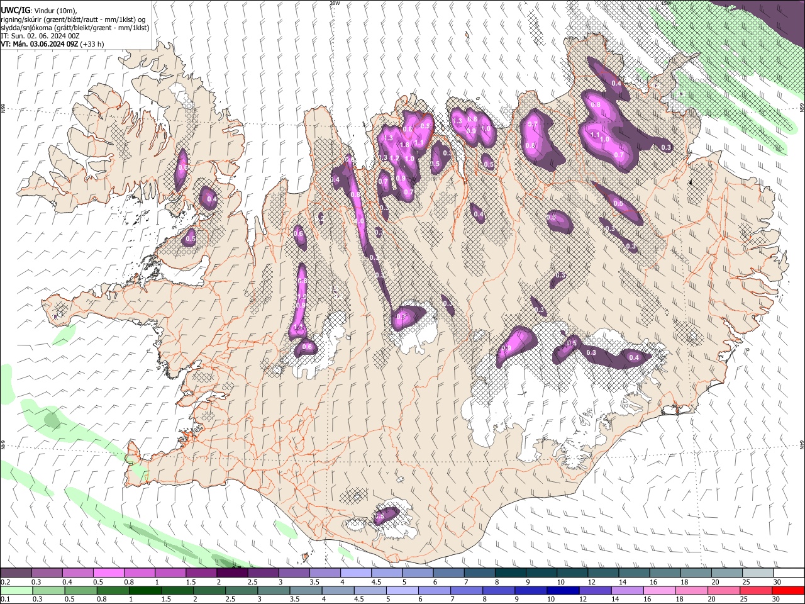Screen dimensions: 805x604
Task: Pick palest green rain swatch between 0.1 and 0.3
Action: [16, 590]
